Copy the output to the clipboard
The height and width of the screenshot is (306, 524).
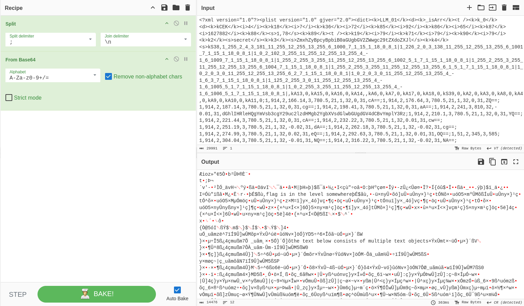tap(493, 162)
